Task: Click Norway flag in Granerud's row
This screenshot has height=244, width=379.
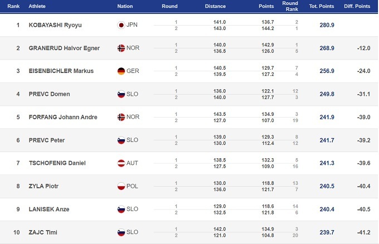Action: 120,48
